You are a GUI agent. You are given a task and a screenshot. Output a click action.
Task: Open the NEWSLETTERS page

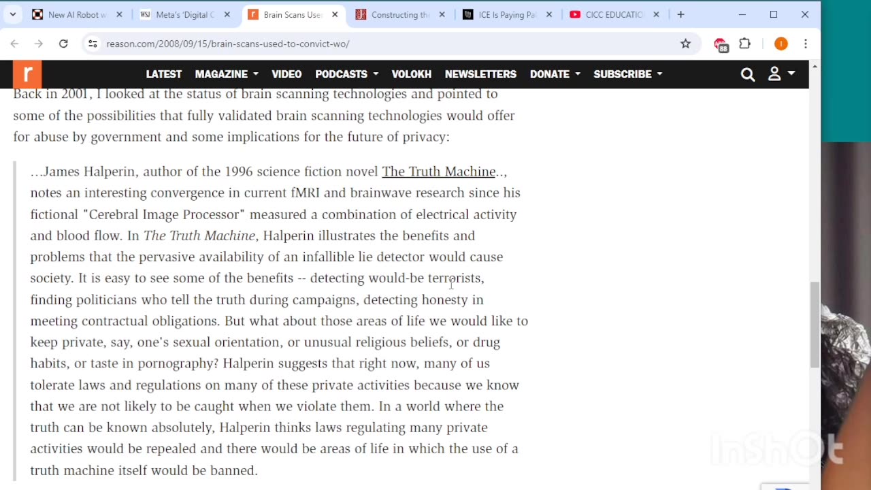tap(480, 74)
